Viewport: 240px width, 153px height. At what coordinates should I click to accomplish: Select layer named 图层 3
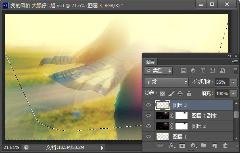point(179,105)
